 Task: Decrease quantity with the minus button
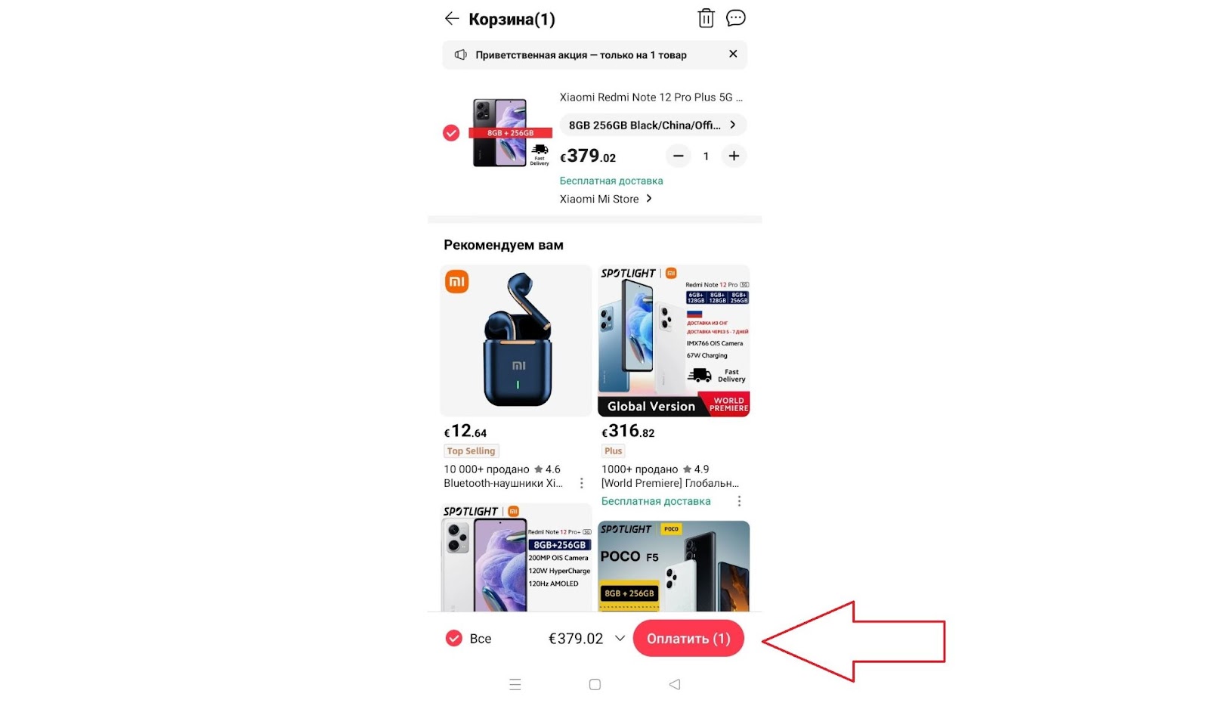pyautogui.click(x=679, y=156)
